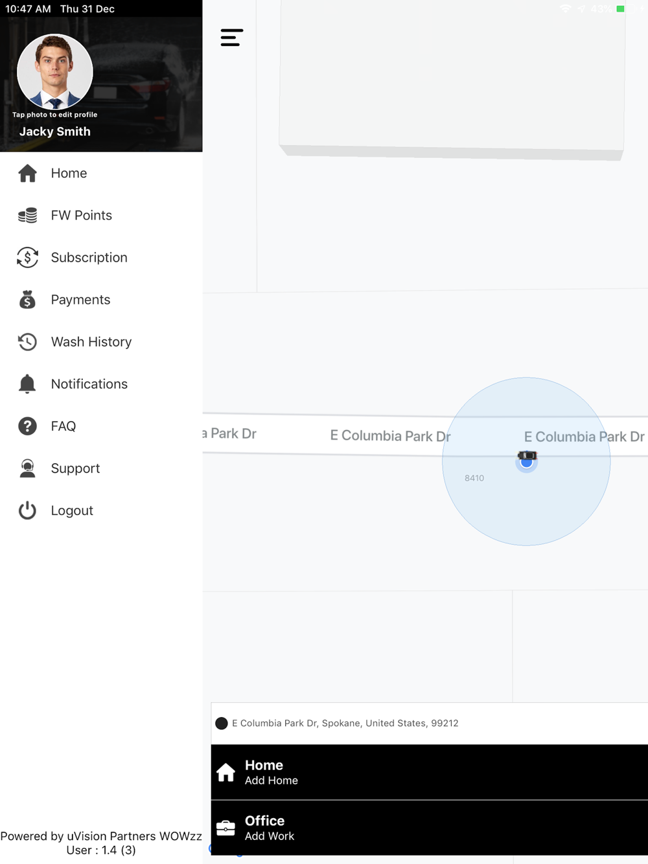Click the Subscription dollar-cycle icon

click(x=27, y=258)
